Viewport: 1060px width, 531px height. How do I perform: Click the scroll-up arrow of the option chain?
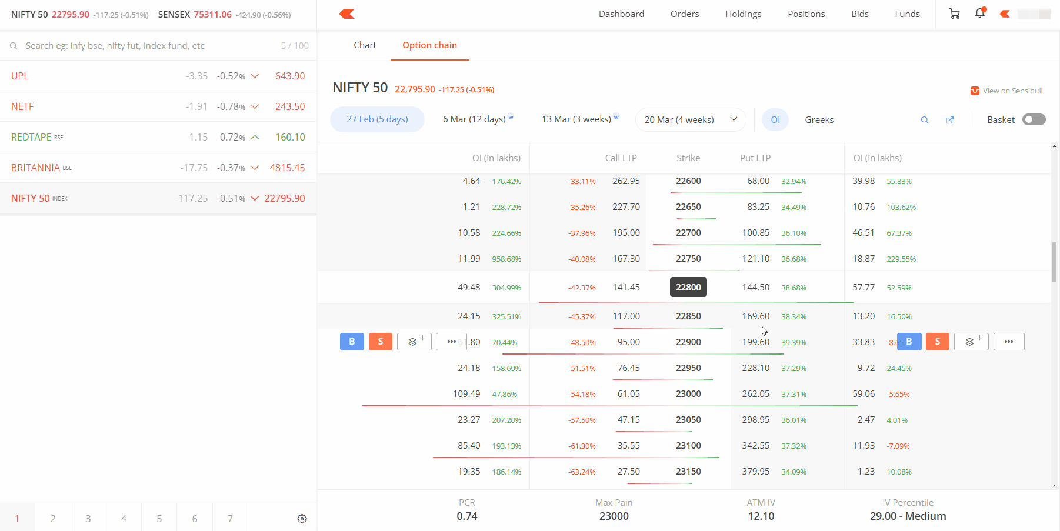coord(1054,146)
